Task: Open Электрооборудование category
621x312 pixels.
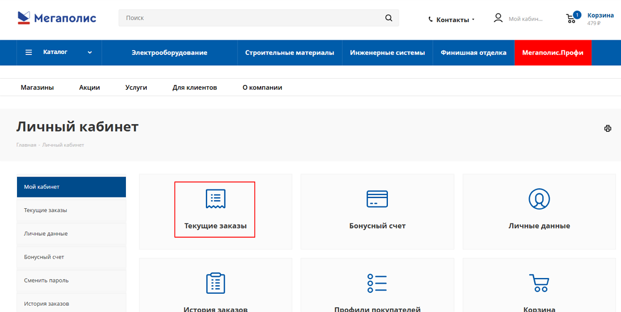Action: [x=170, y=53]
